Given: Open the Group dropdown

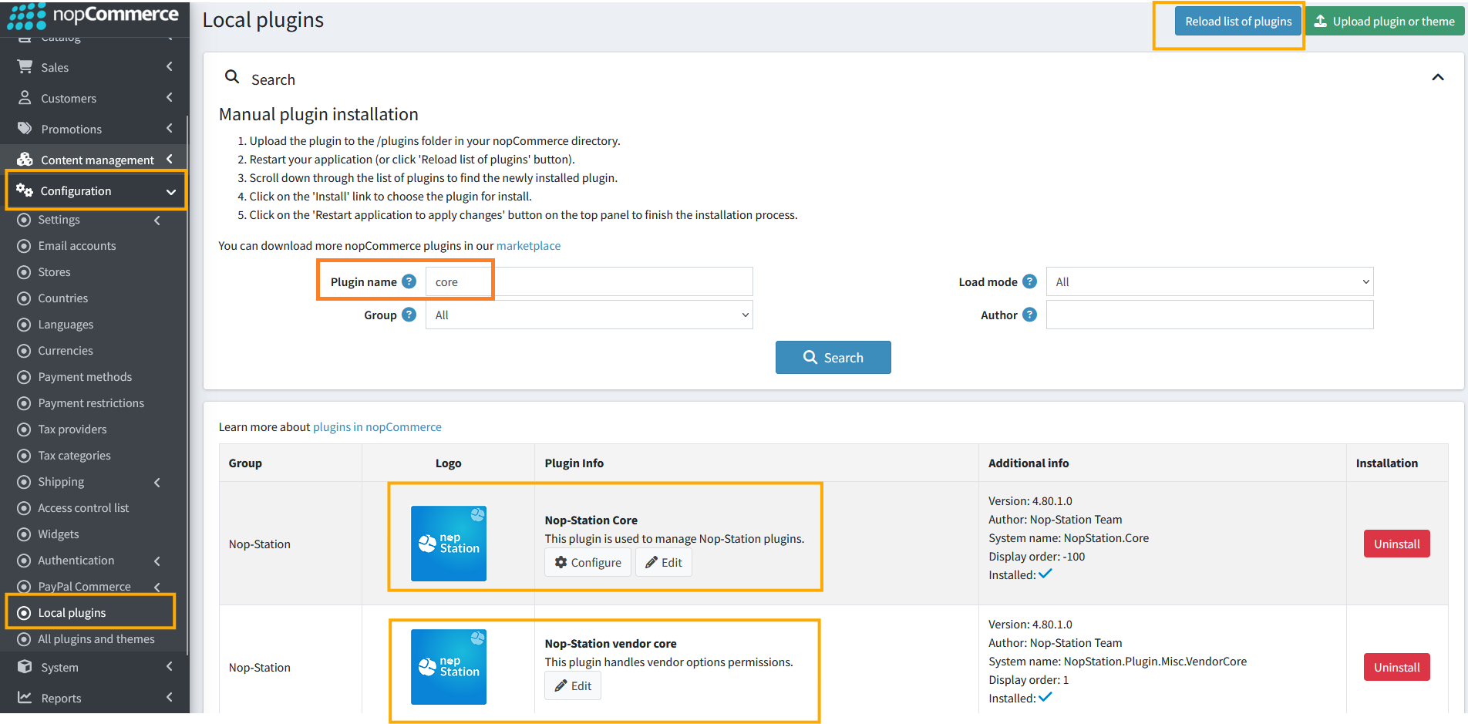Looking at the screenshot, I should tap(589, 315).
